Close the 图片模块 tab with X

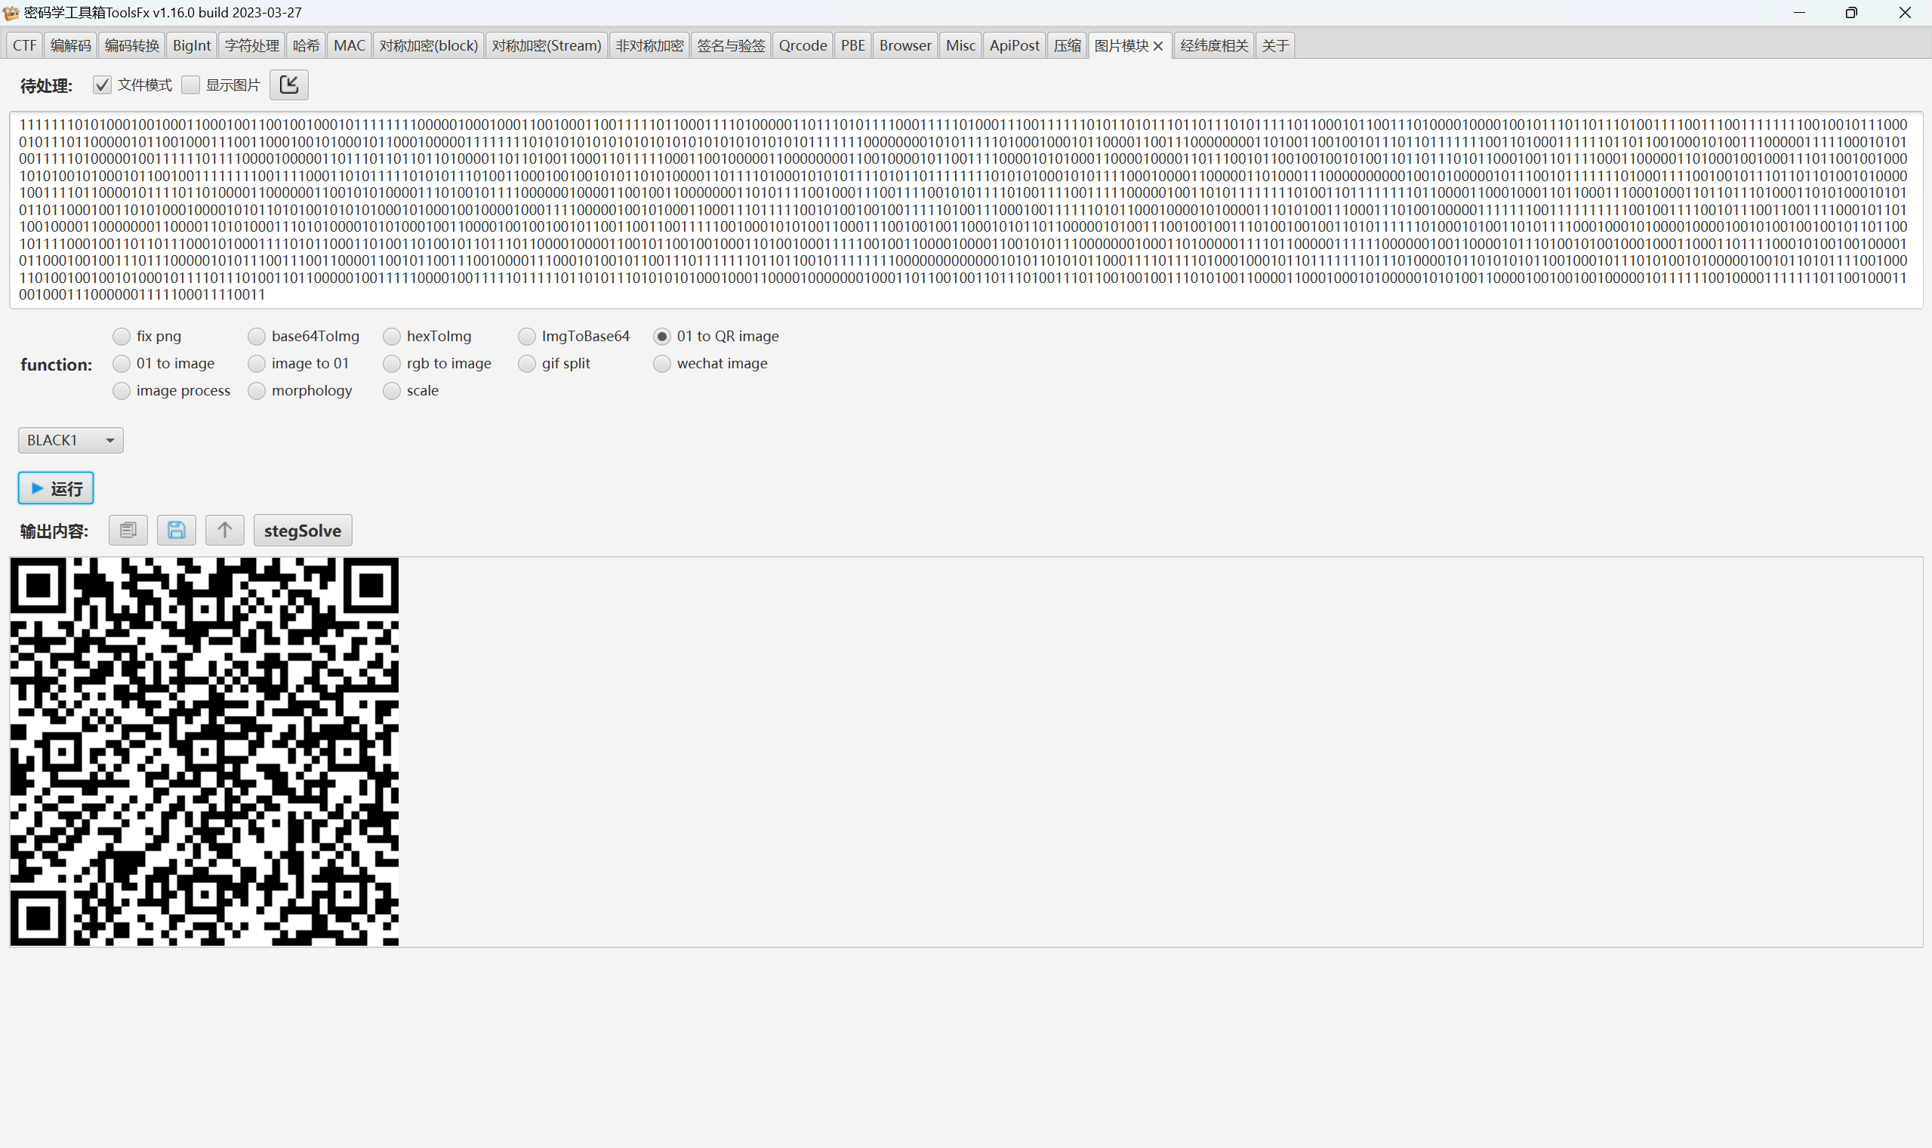pos(1158,46)
